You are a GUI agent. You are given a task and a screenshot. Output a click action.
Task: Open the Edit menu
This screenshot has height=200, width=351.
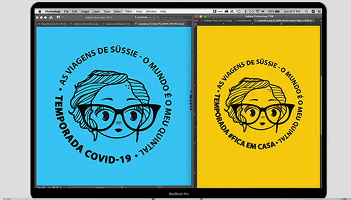[x=75, y=11]
